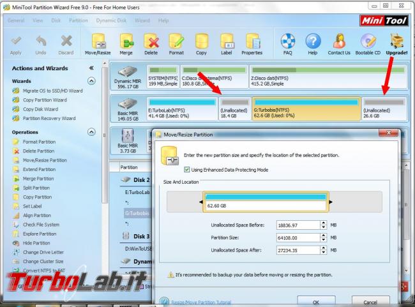Launch the Copy Partition Wizard

tap(45, 100)
